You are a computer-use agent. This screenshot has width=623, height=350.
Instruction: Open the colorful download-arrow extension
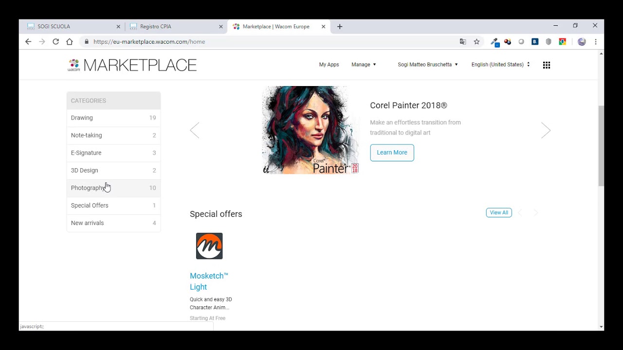[x=562, y=42]
